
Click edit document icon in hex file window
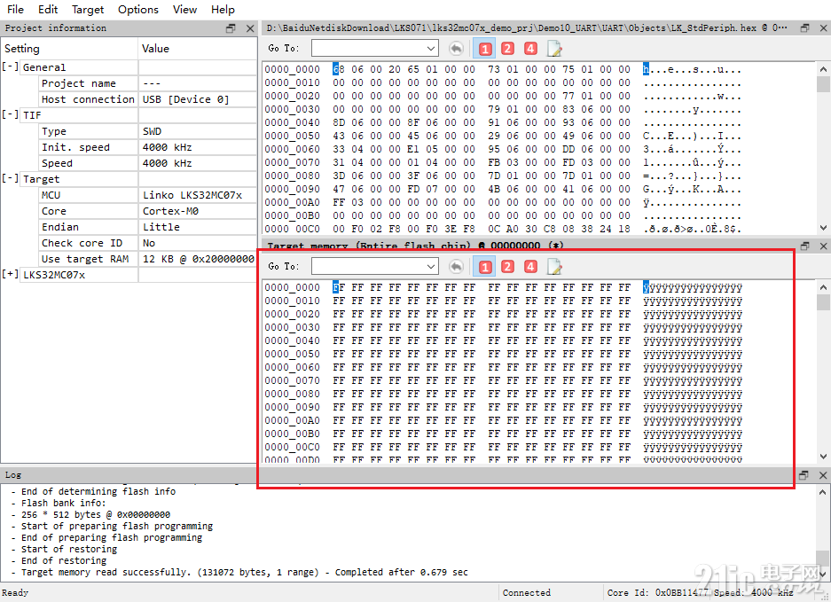click(x=554, y=49)
